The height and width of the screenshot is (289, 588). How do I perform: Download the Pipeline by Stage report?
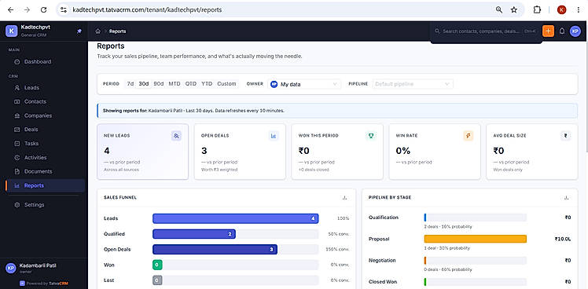[567, 198]
